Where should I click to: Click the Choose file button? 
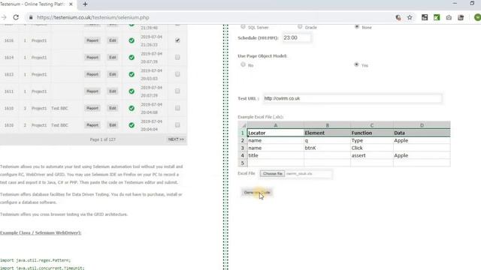(272, 173)
